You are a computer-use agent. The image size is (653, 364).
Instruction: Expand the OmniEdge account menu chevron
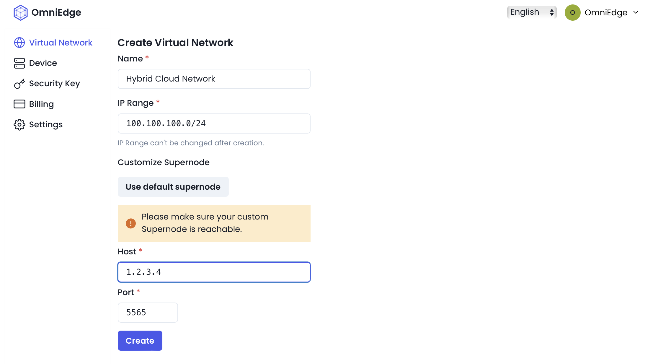636,12
